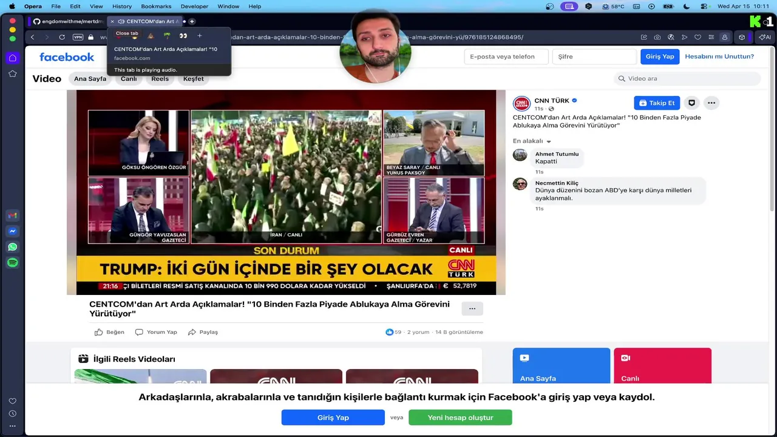Select the Keşfet video tab
The width and height of the screenshot is (777, 437).
pos(194,78)
